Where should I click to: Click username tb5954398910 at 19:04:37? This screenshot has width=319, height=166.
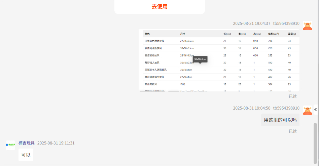pyautogui.click(x=286, y=24)
